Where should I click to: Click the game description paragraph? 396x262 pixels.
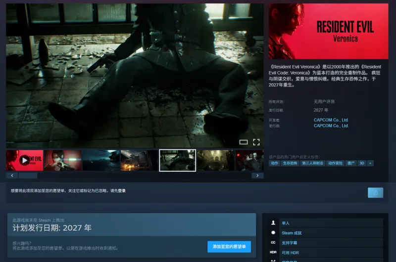click(x=325, y=76)
